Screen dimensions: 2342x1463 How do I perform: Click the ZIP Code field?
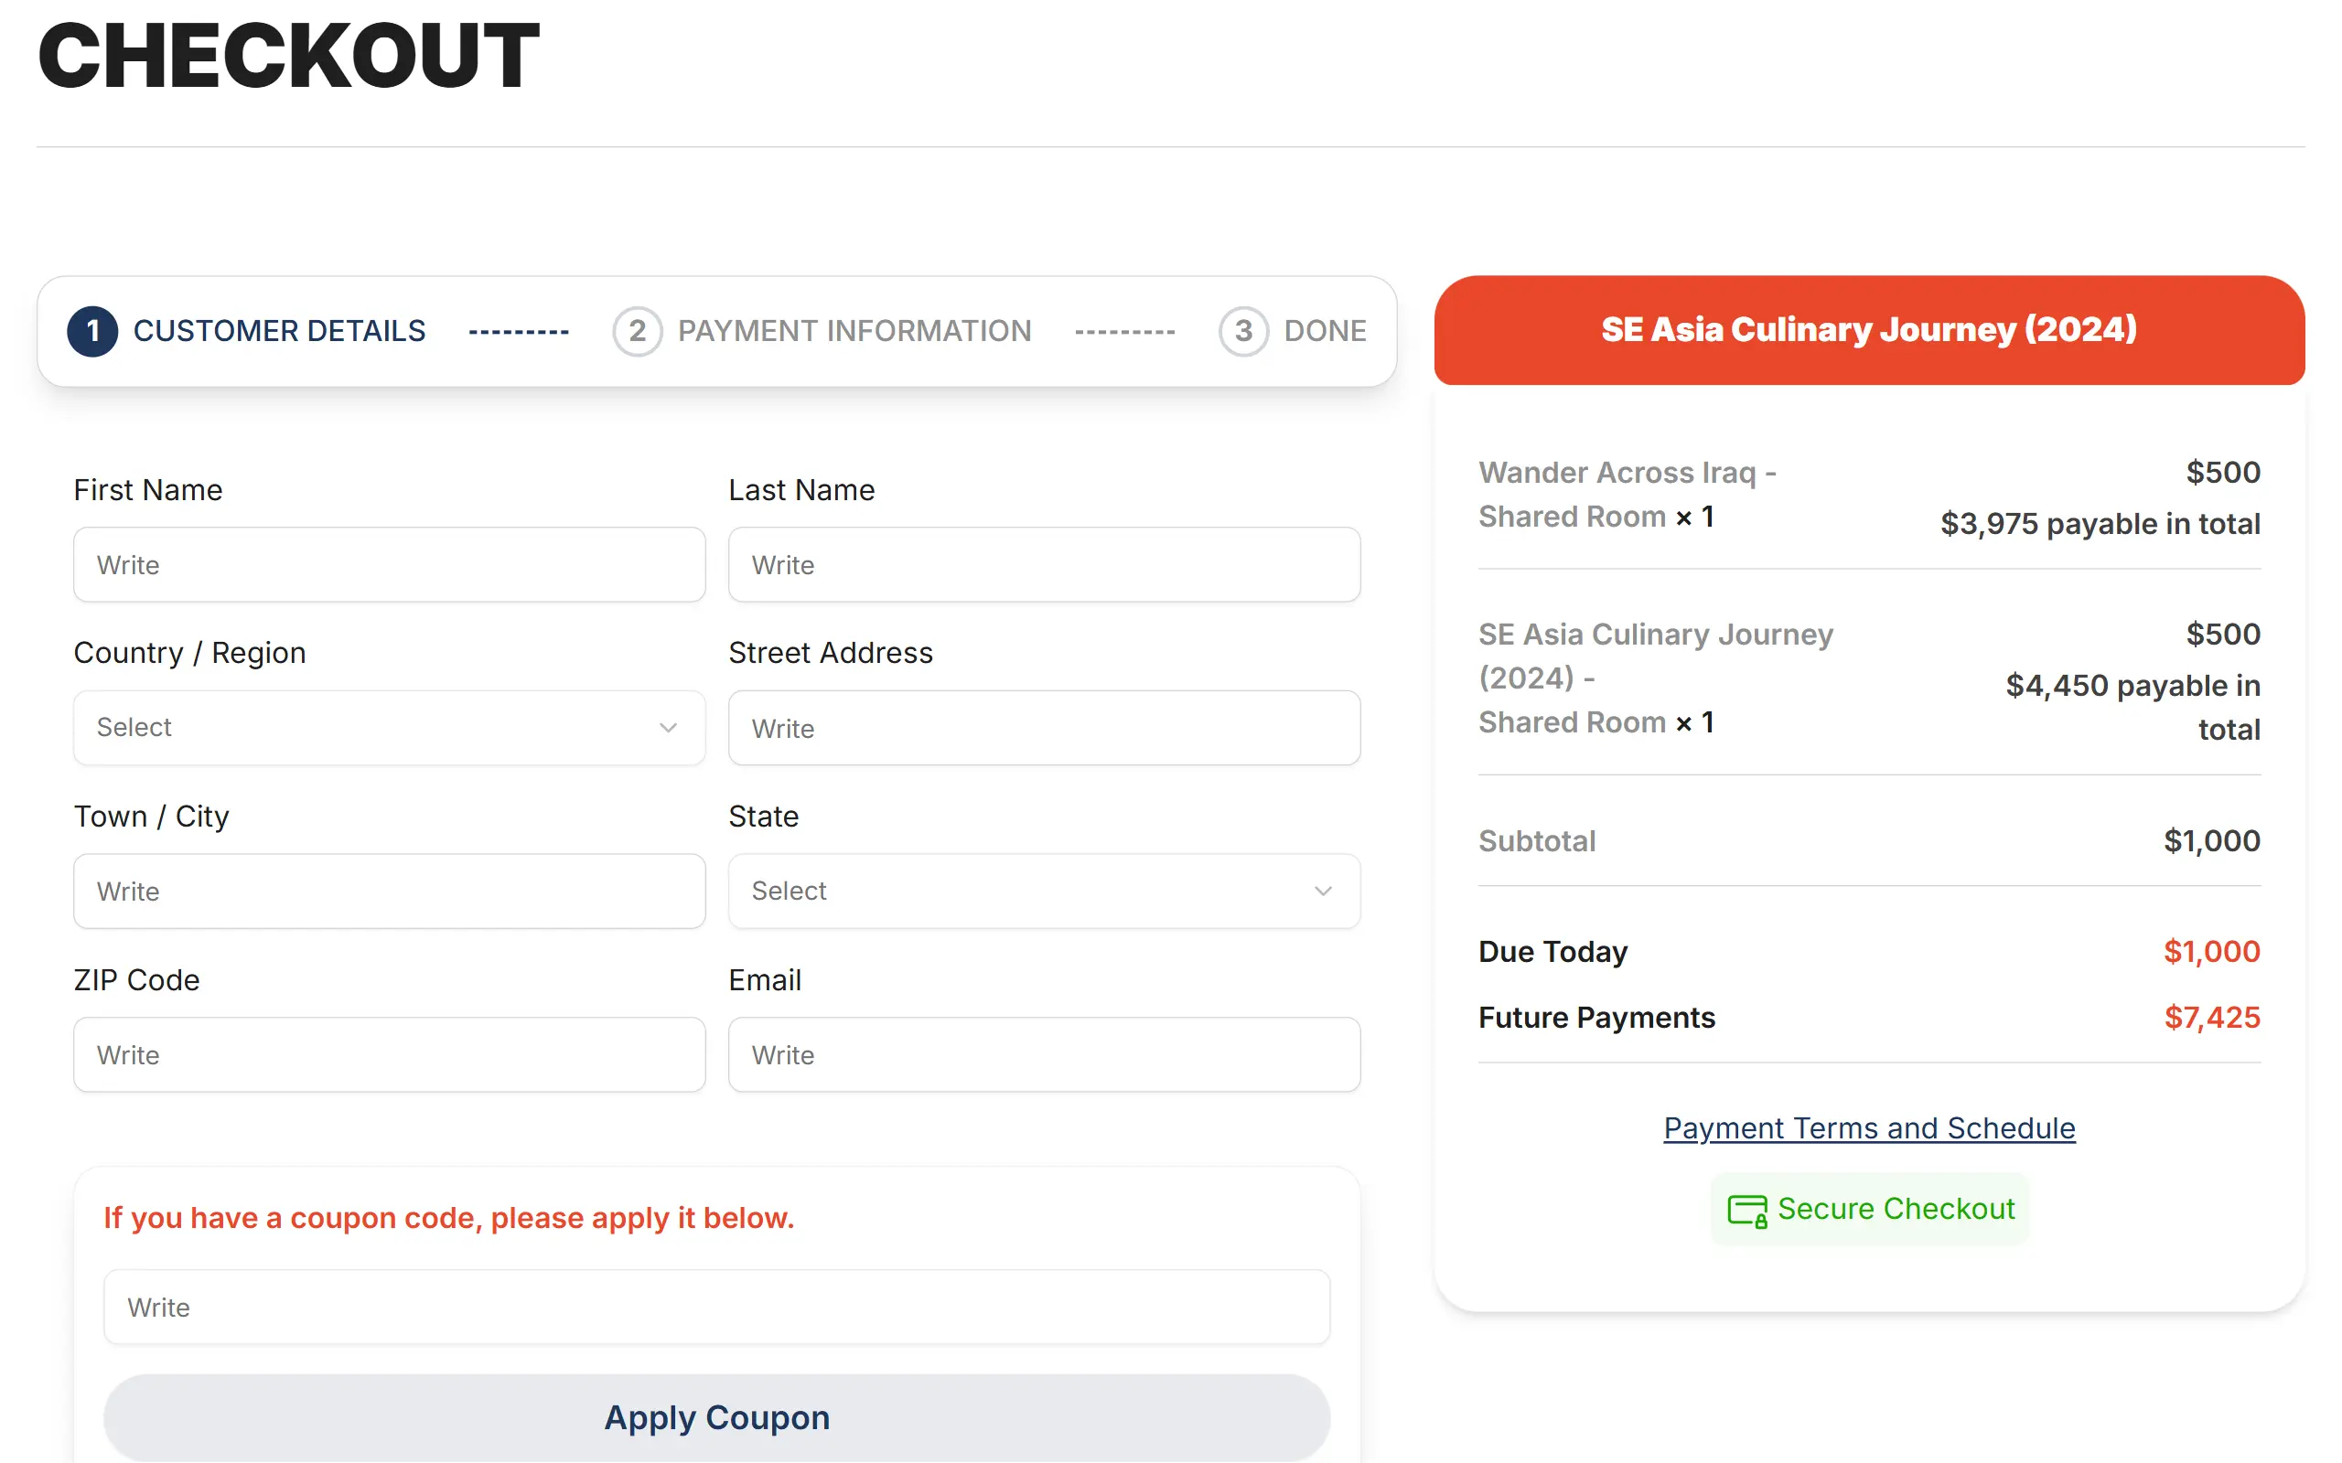(x=389, y=1054)
